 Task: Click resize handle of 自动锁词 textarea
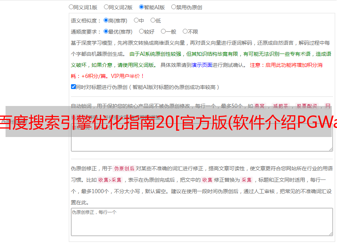click(331, 149)
